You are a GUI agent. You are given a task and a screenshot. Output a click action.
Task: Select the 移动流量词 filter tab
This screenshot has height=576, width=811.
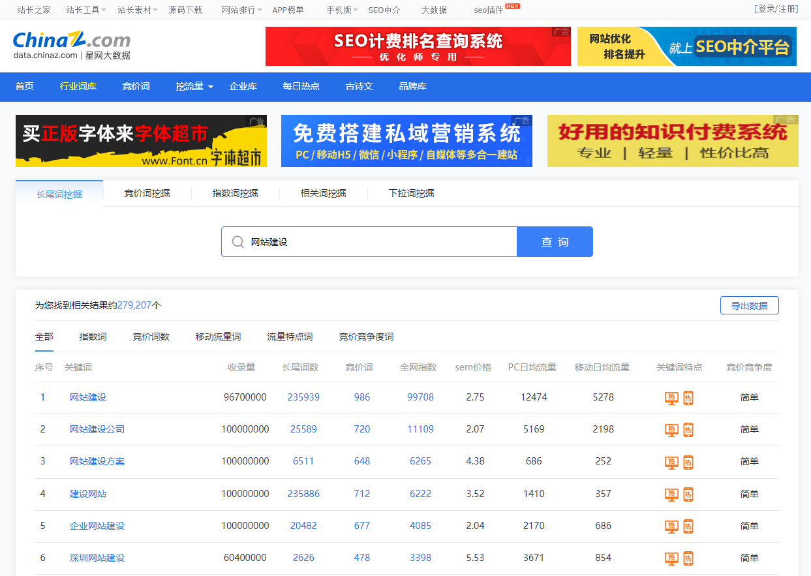[218, 337]
